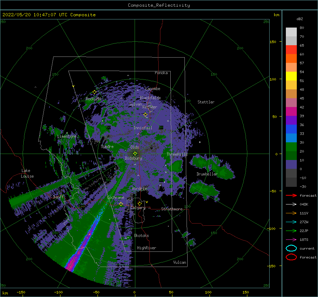Screen dimensions: 318x297
Task: Click the -10 to -30 dBZ dark gray swatch
Action: [291, 182]
